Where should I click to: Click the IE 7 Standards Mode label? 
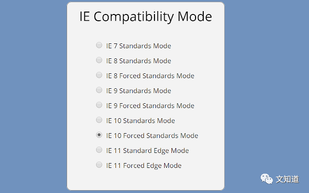click(x=139, y=46)
